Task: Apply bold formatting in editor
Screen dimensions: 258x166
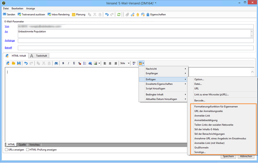Action: (x=63, y=63)
